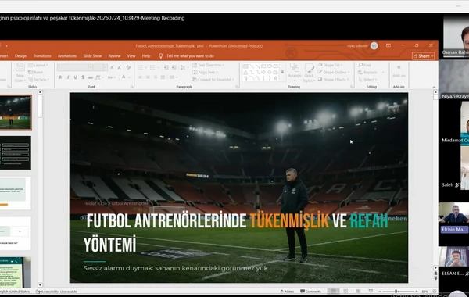Click the zoom slider in the status bar
Image resolution: width=469 pixels, height=297 pixels.
click(x=398, y=291)
